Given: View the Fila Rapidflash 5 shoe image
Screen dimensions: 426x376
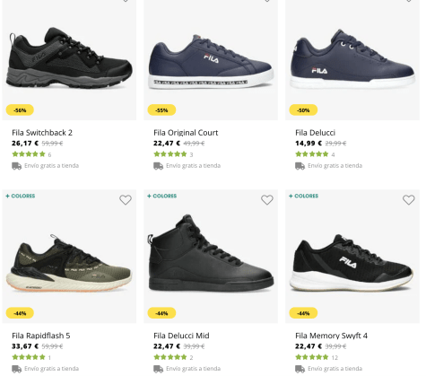Looking at the screenshot, I should 69,263.
